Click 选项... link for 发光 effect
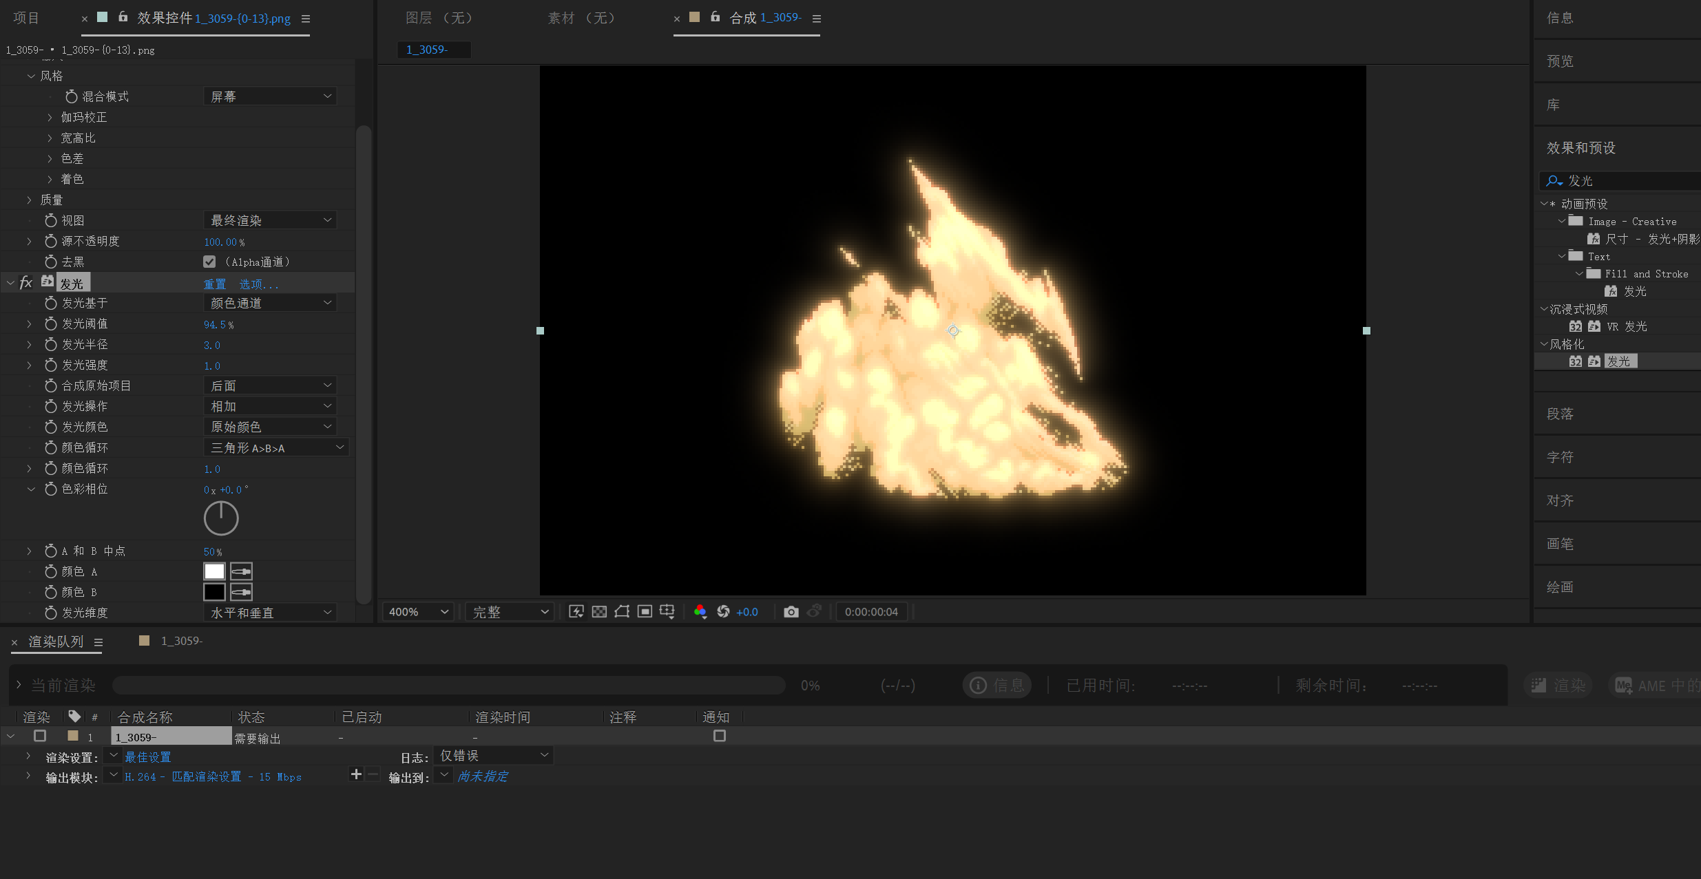This screenshot has height=879, width=1701. click(259, 284)
